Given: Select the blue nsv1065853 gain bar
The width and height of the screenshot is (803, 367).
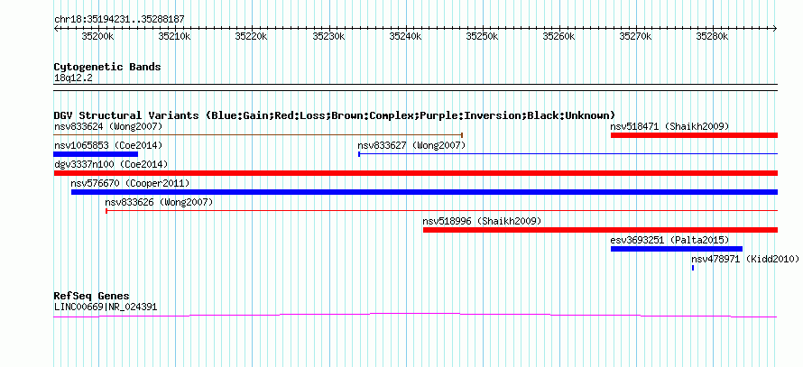Looking at the screenshot, I should pyautogui.click(x=96, y=154).
